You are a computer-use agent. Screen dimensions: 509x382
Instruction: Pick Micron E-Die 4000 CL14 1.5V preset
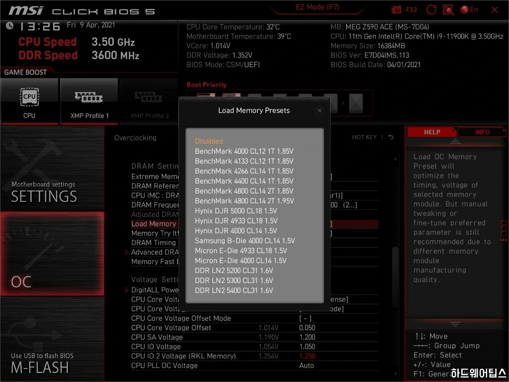[241, 261]
